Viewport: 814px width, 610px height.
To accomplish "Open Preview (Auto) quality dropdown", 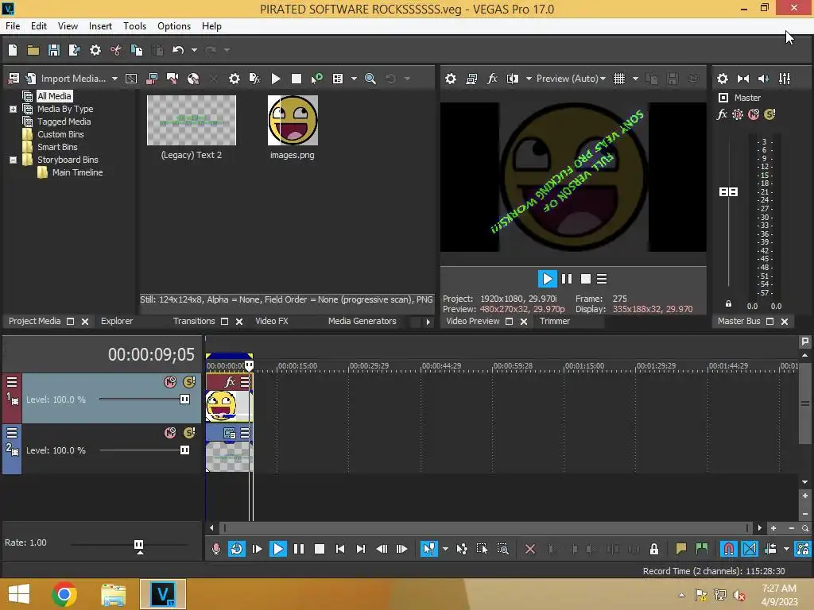I will [571, 79].
